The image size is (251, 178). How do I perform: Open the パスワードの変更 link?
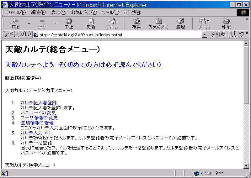tap(38, 113)
